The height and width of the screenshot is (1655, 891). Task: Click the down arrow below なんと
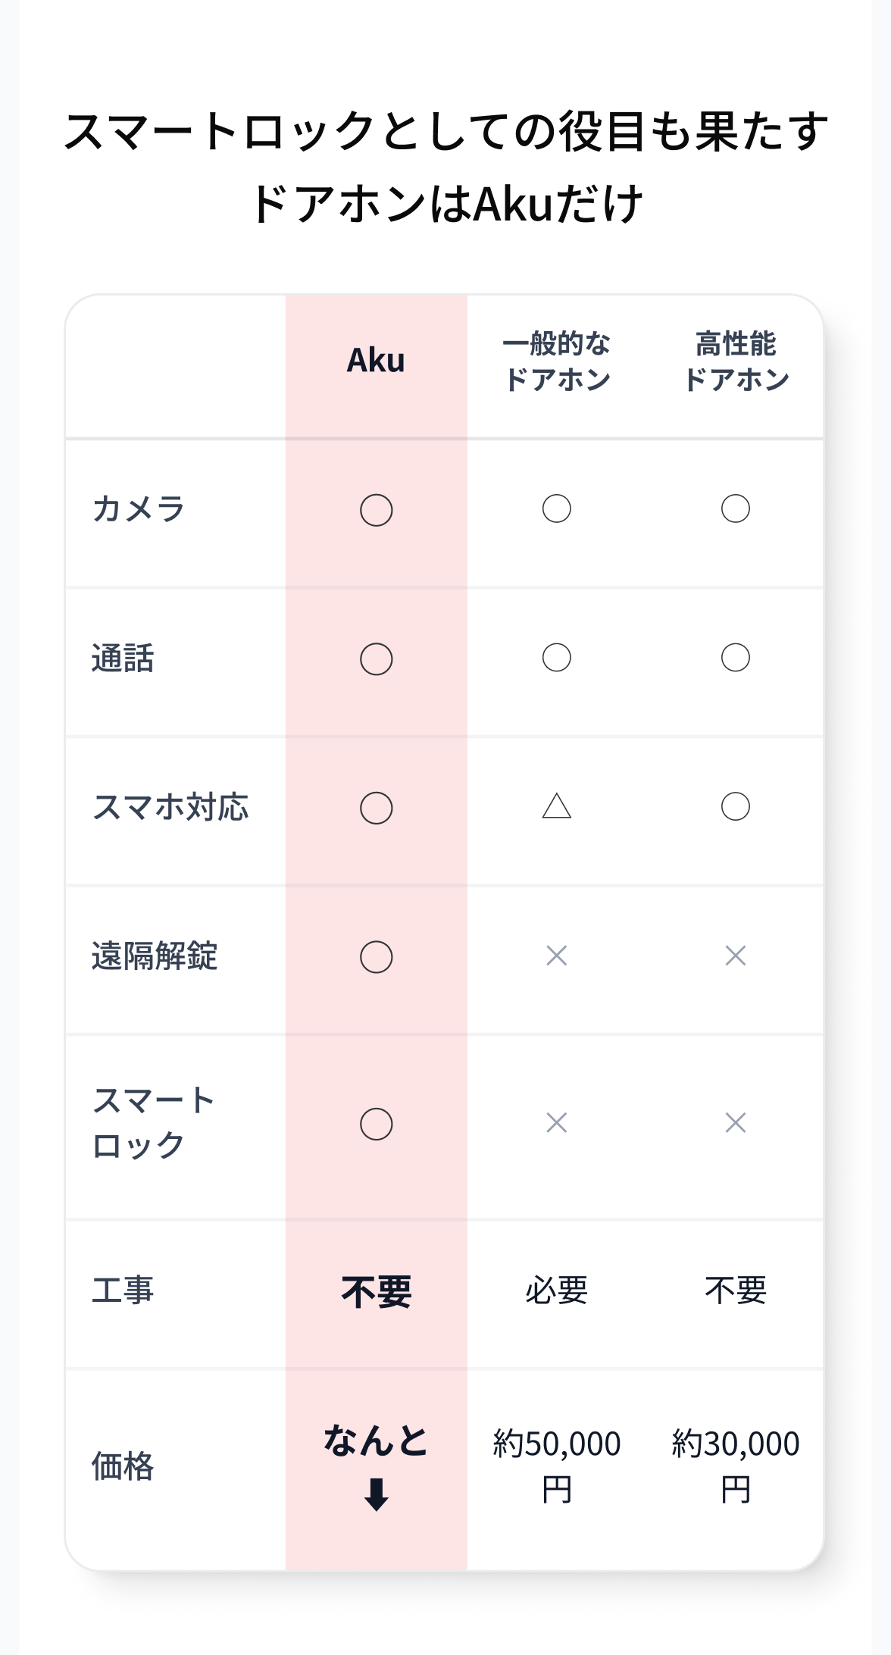coord(377,1494)
